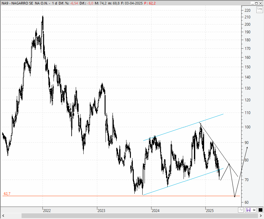Click the Dif. -5,0 value
This screenshot has width=264, height=219.
tap(90, 3)
